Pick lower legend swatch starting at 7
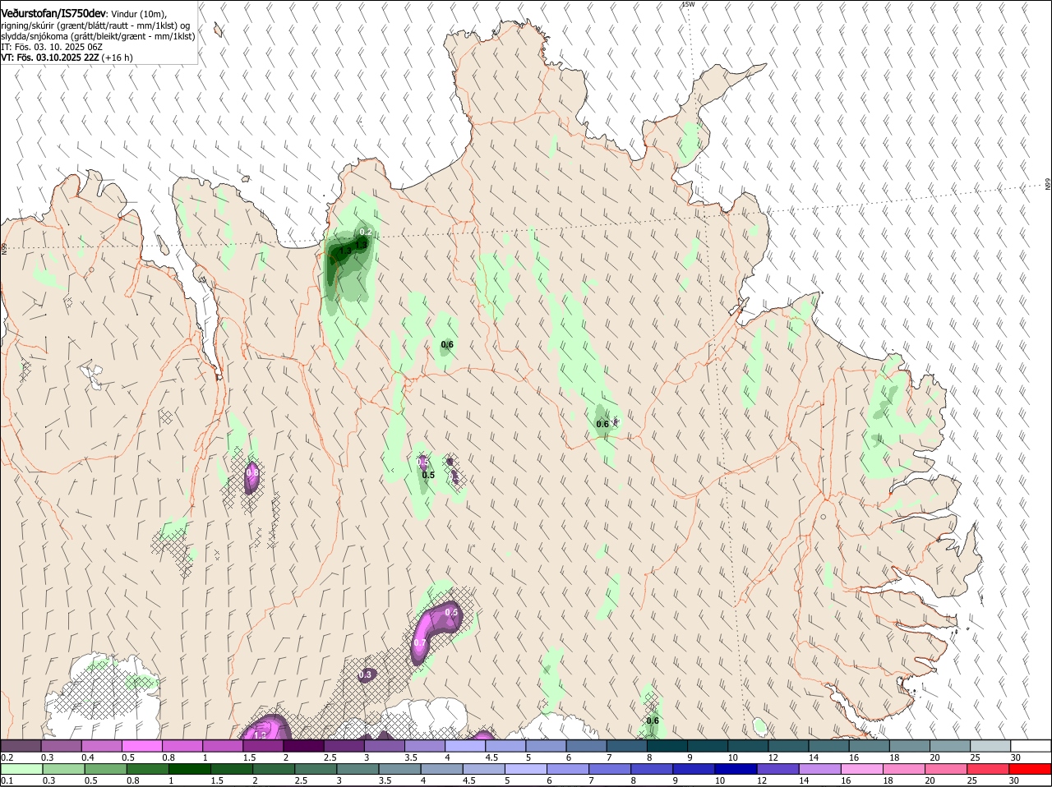This screenshot has height=787, width=1052. click(609, 768)
